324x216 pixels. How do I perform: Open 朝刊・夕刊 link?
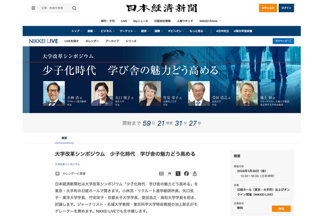[107, 21]
